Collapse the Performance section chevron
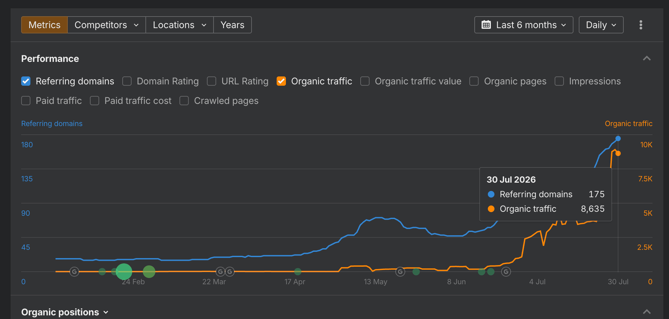The width and height of the screenshot is (669, 319). tap(647, 59)
